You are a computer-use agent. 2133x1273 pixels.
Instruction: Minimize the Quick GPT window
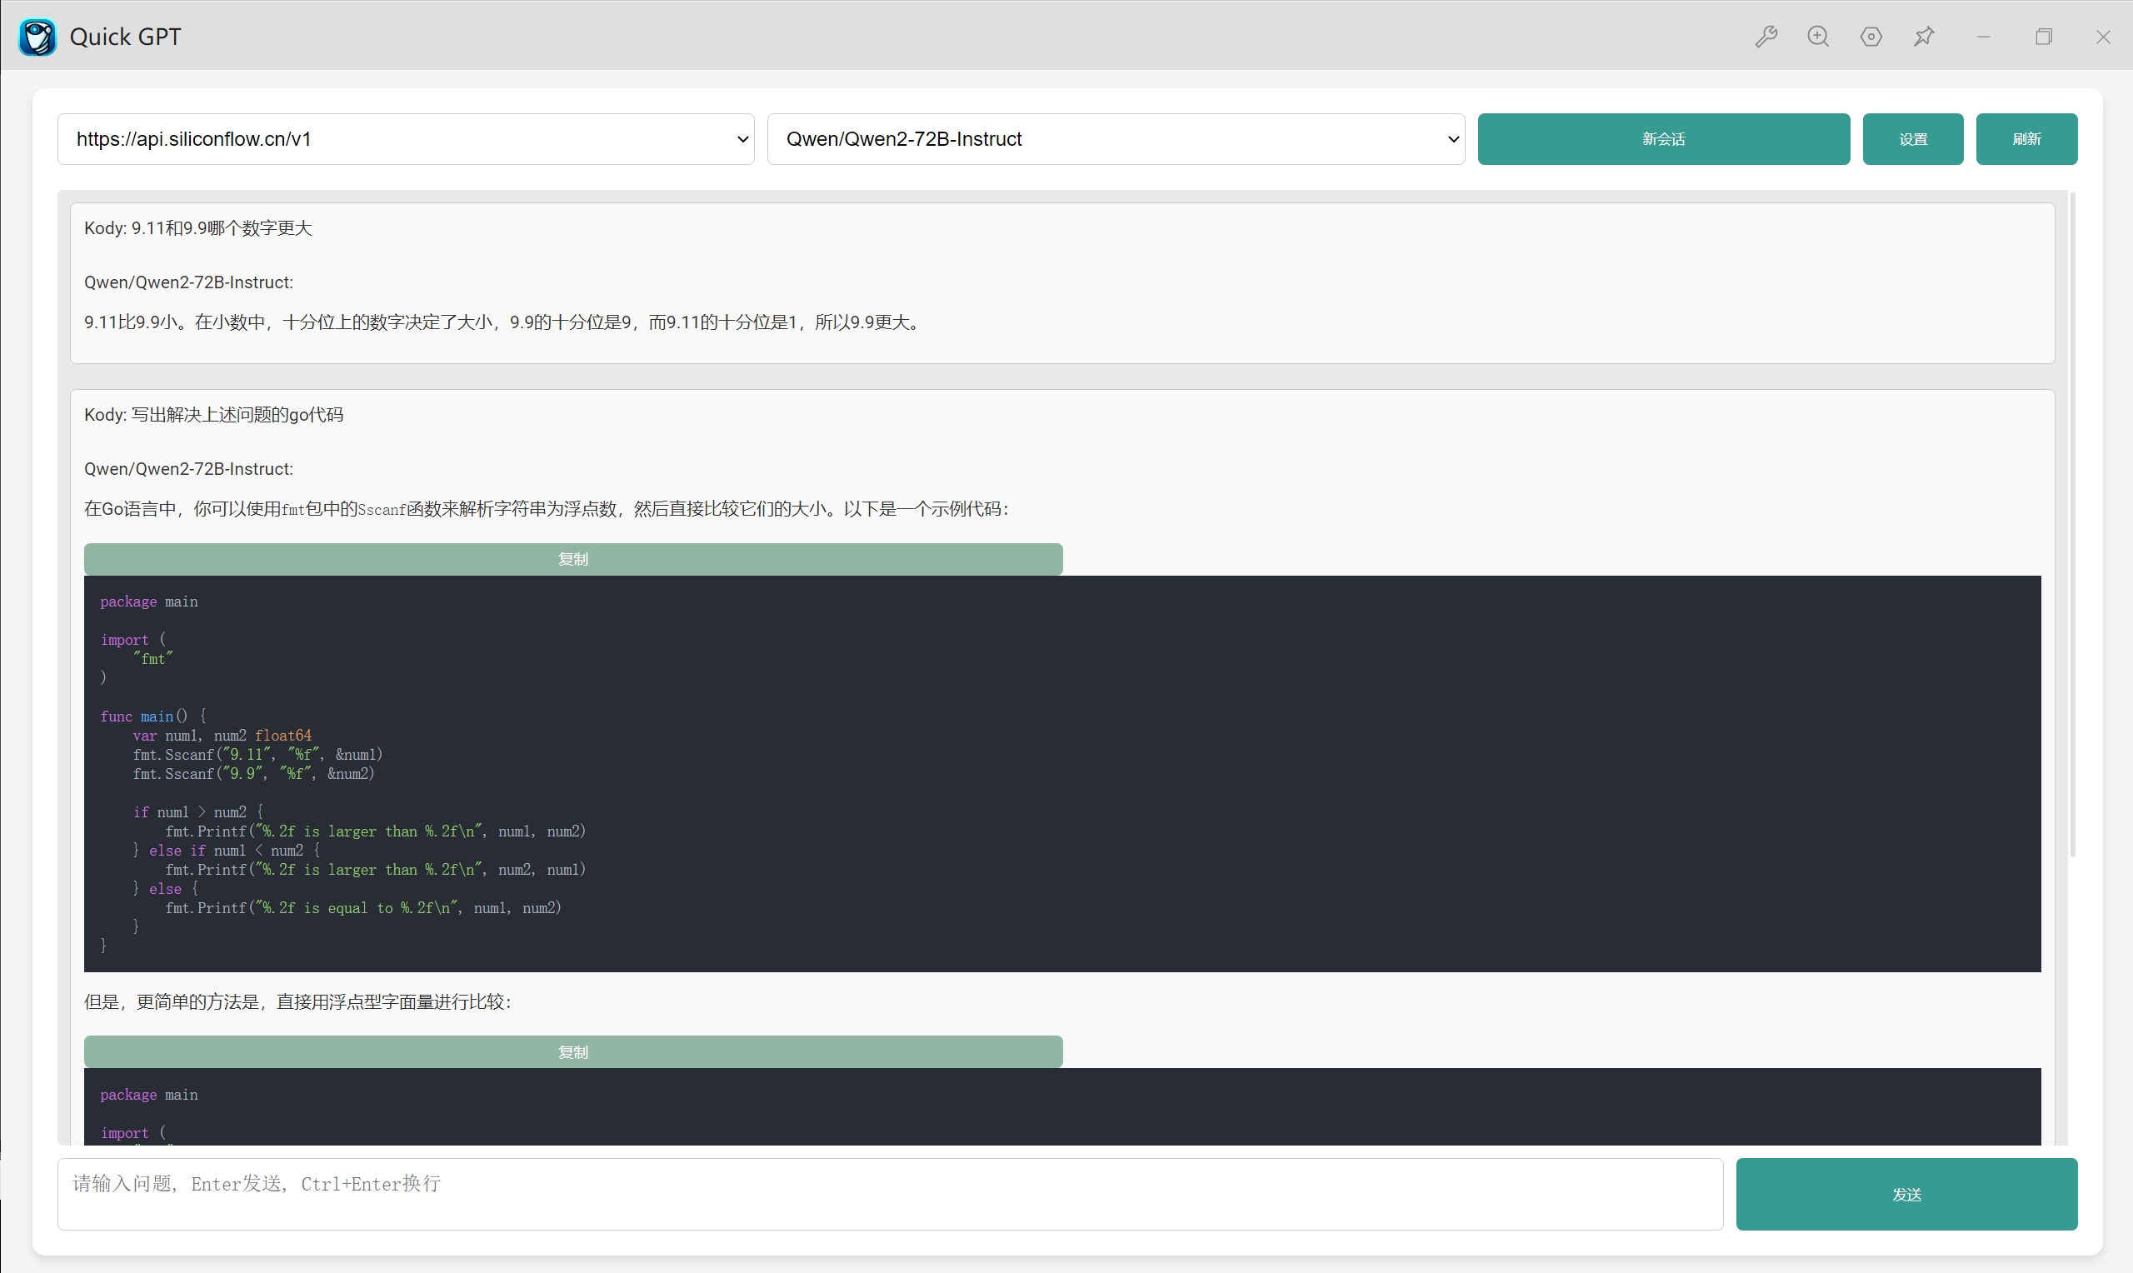(1984, 37)
